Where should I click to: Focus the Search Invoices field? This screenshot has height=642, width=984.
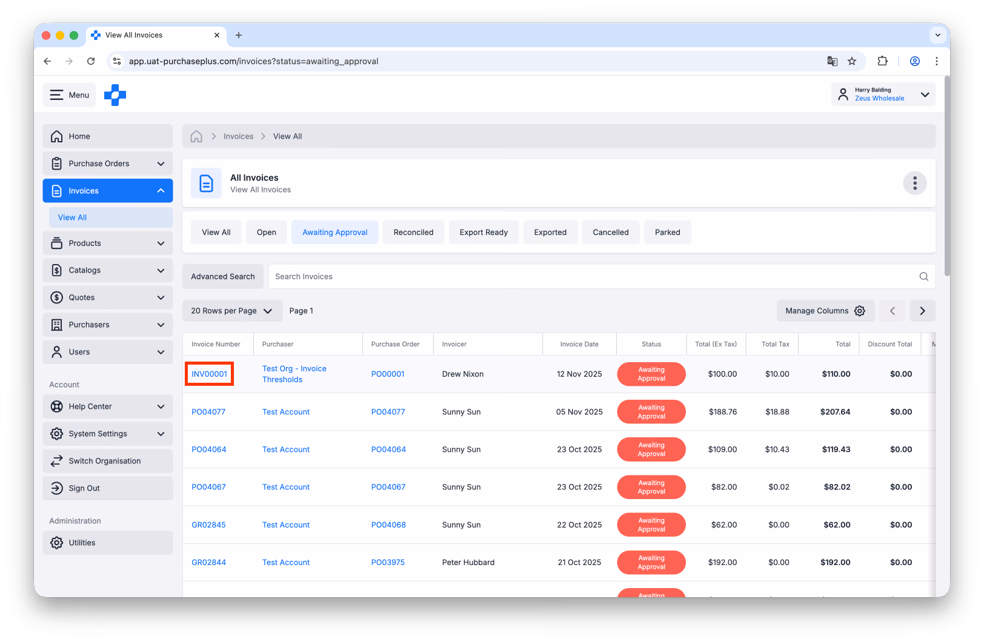(x=602, y=277)
